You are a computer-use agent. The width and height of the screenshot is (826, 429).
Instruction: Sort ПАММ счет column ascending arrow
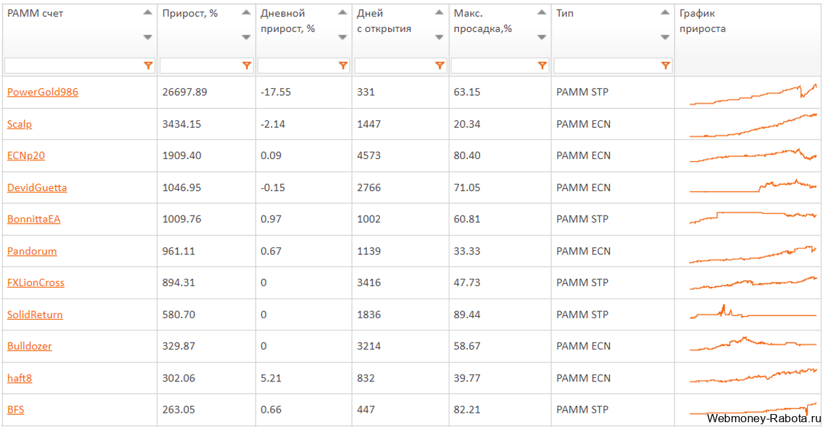pos(148,13)
